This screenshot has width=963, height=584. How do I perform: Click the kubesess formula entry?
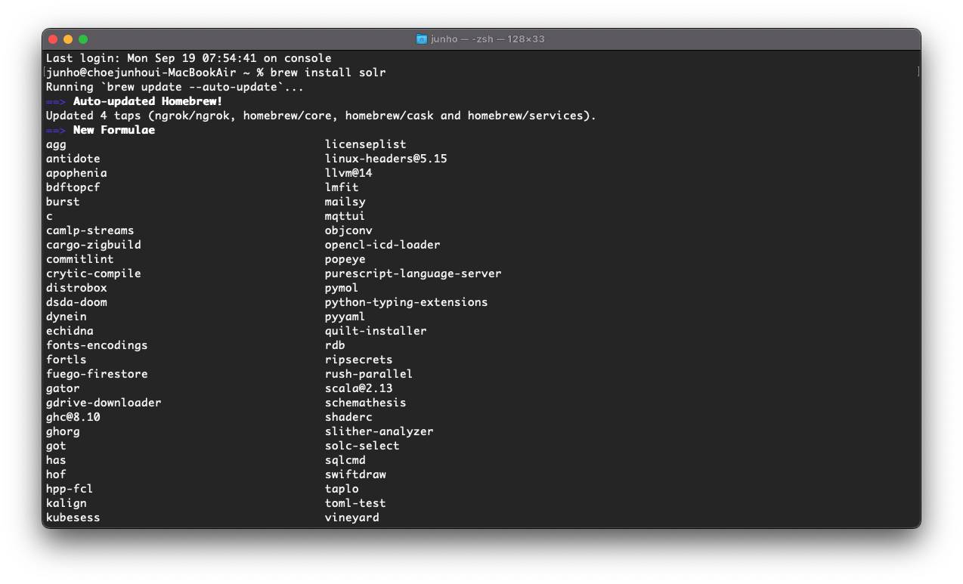pyautogui.click(x=73, y=517)
